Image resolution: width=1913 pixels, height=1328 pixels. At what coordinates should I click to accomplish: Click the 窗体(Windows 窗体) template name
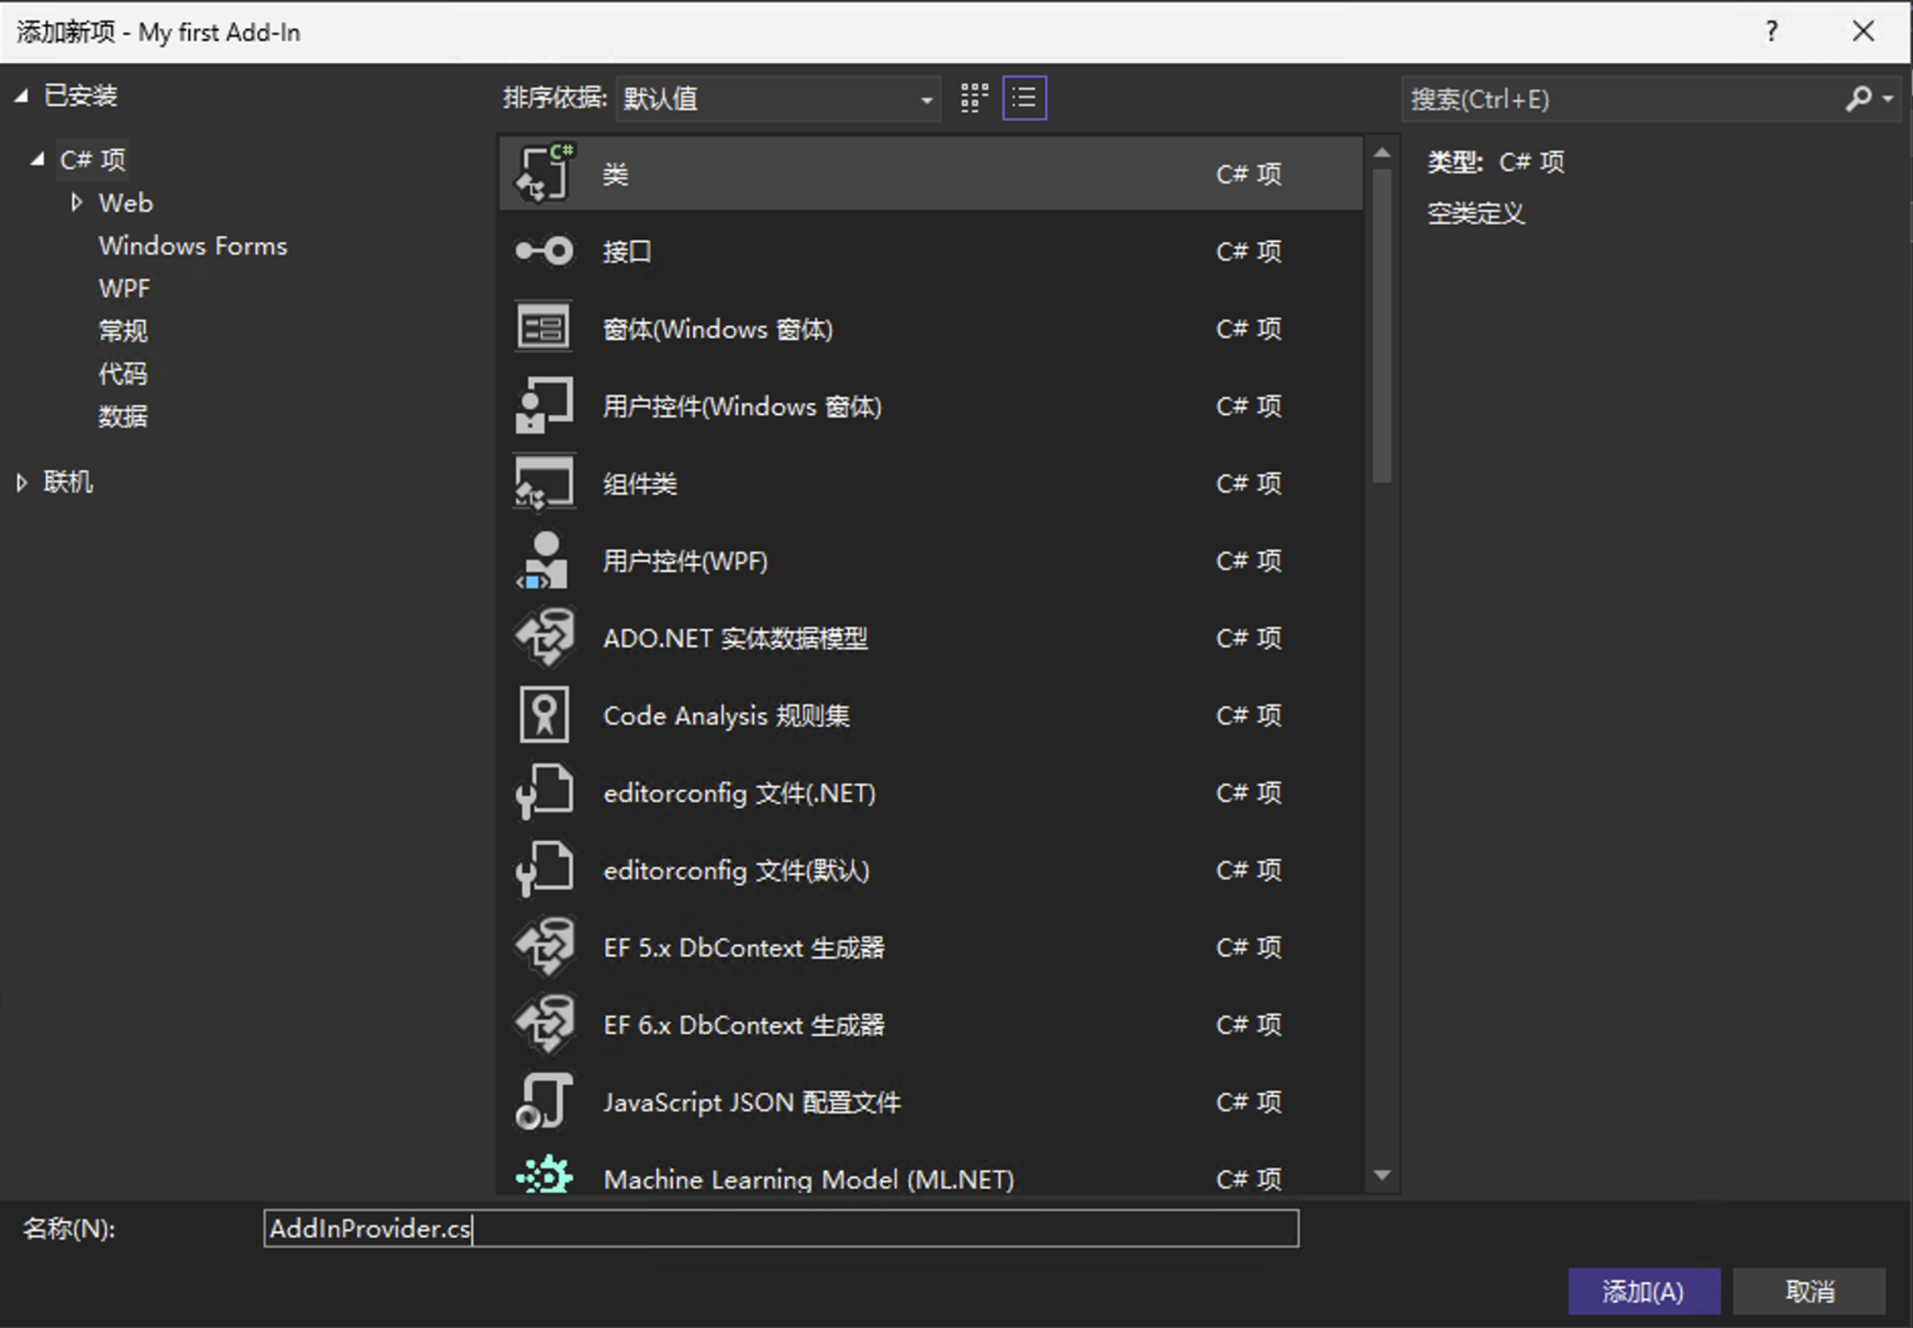pos(718,329)
